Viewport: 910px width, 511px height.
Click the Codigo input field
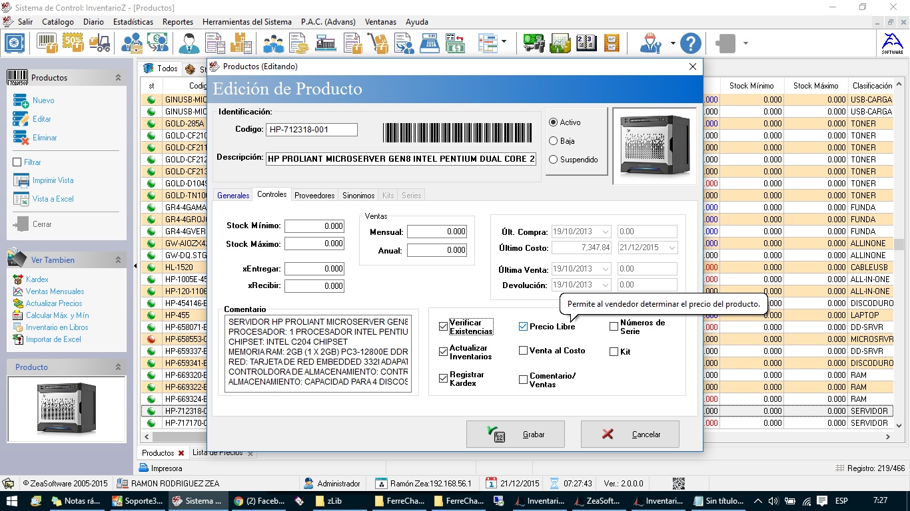(x=312, y=130)
